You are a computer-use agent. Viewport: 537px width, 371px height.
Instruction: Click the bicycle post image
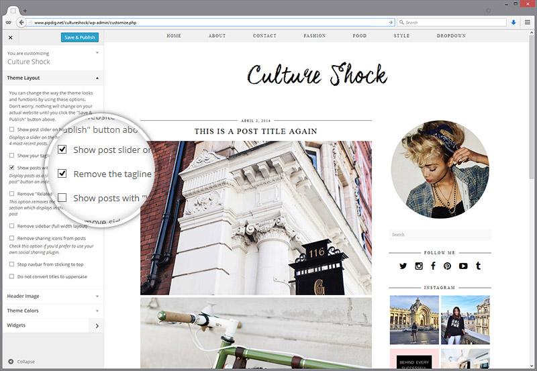click(x=256, y=333)
